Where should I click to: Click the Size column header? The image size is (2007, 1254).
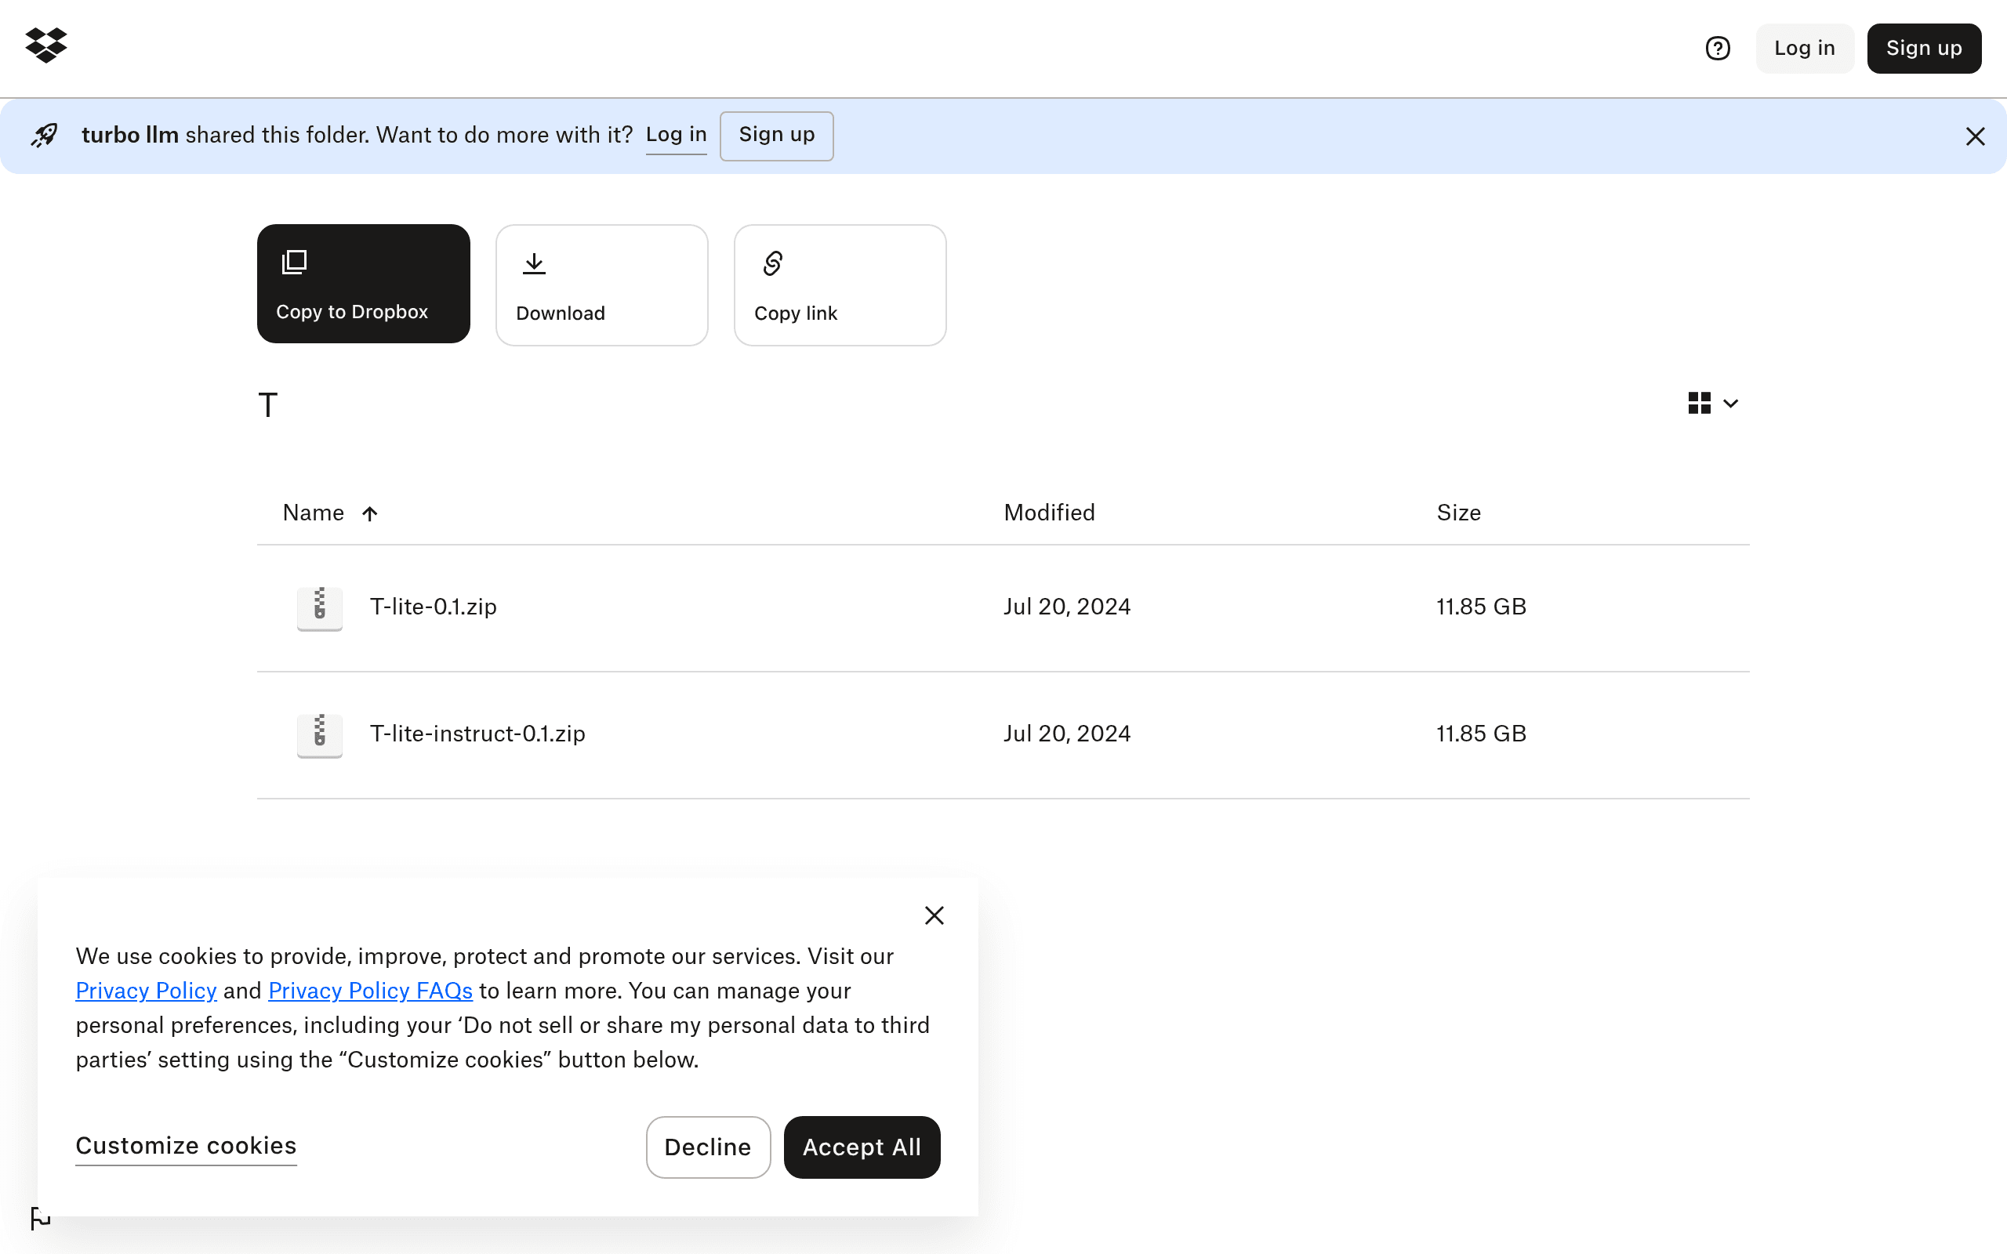tap(1458, 513)
